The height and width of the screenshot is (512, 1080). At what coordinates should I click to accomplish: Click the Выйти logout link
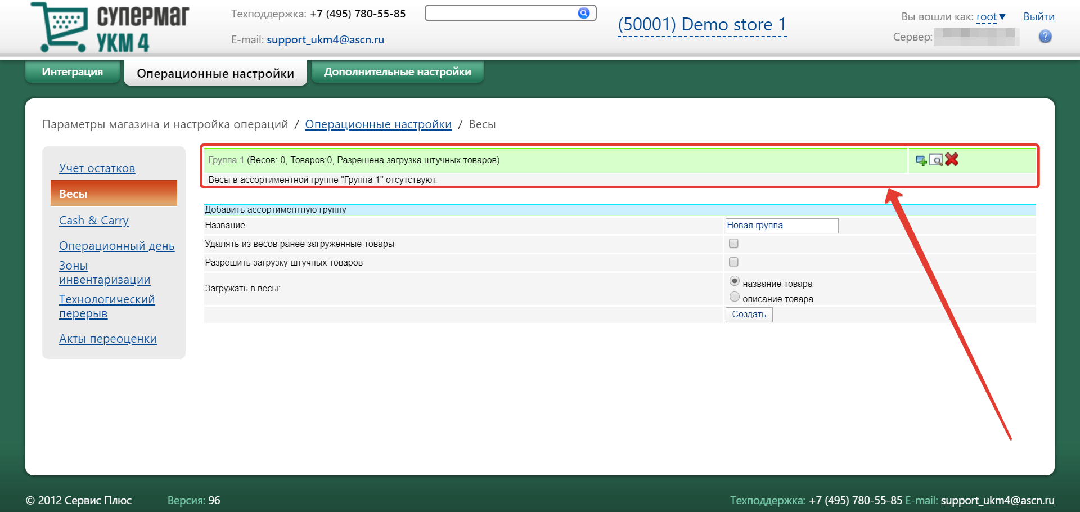coord(1038,17)
